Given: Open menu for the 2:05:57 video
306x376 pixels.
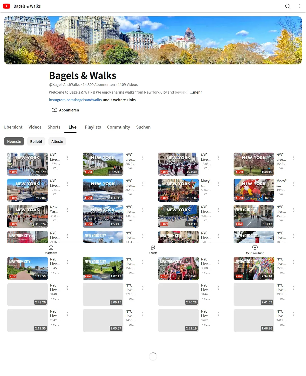Looking at the screenshot, I should (143, 314).
